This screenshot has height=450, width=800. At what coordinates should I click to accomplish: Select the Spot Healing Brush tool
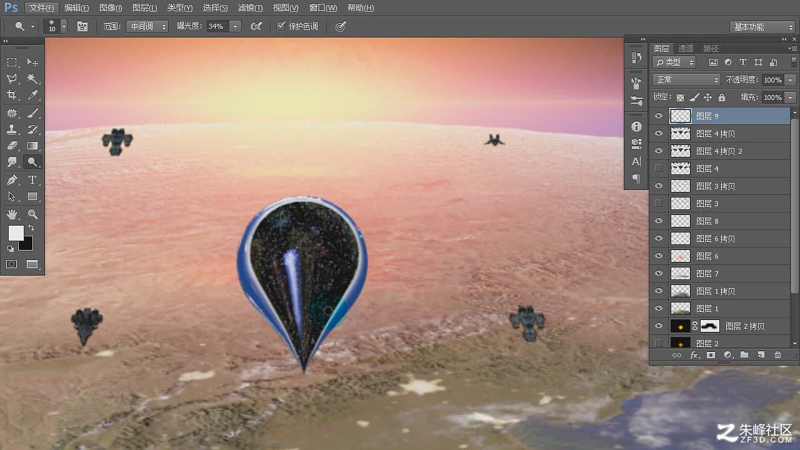pyautogui.click(x=12, y=113)
